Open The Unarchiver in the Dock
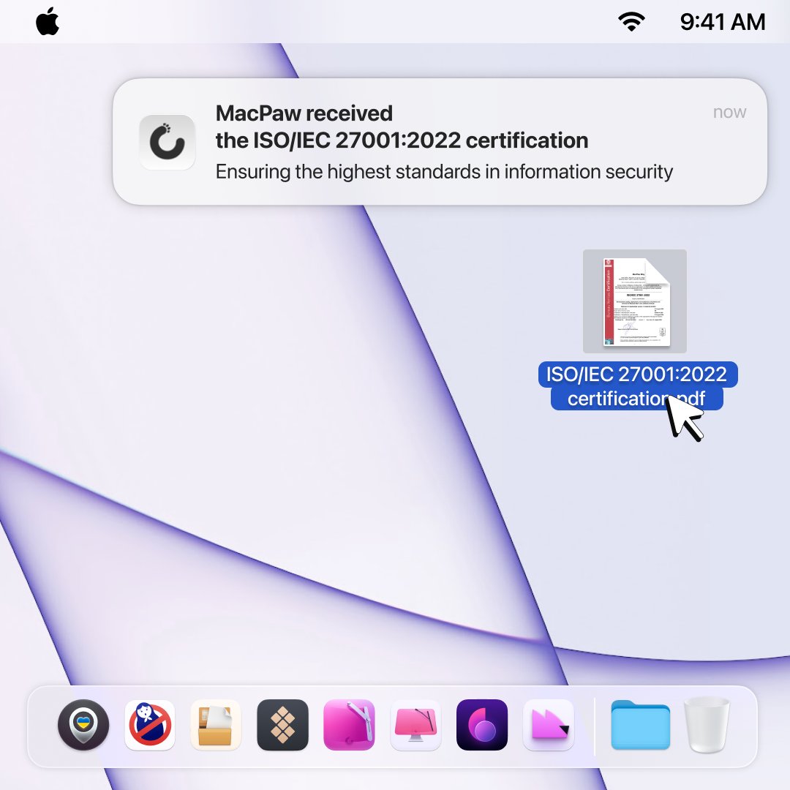 tap(216, 726)
